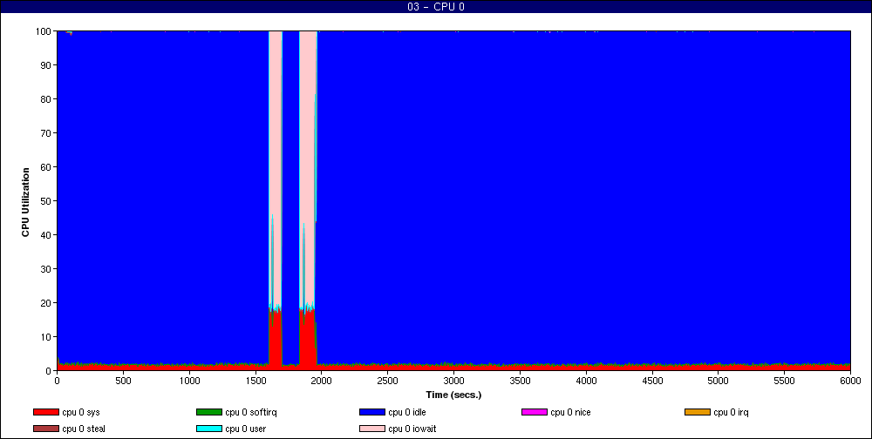The height and width of the screenshot is (439, 872).
Task: Click the blue cpu 0 idle legend swatch
Action: pos(372,412)
